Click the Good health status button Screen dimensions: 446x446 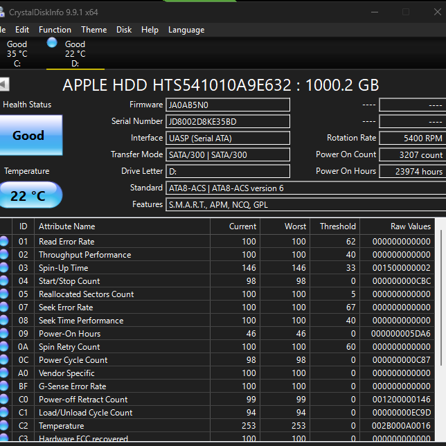pos(31,136)
